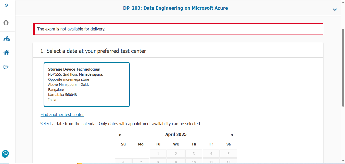Click the vertical scrollbar on the right
The height and width of the screenshot is (164, 345).
coord(343,67)
